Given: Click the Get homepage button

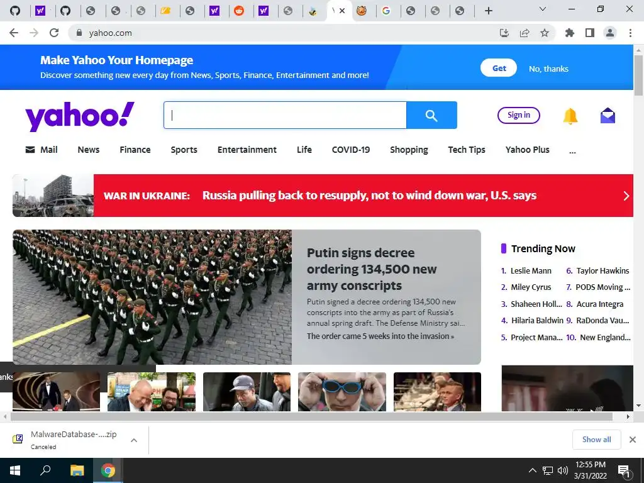Looking at the screenshot, I should click(499, 68).
